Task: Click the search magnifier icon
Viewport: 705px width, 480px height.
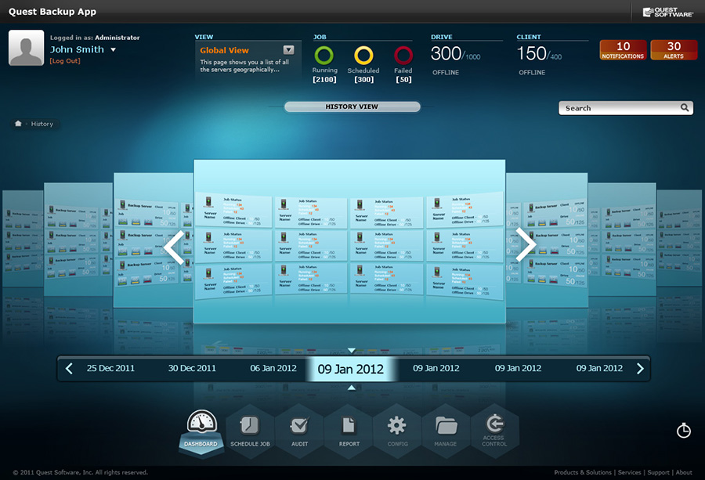Action: (x=685, y=108)
